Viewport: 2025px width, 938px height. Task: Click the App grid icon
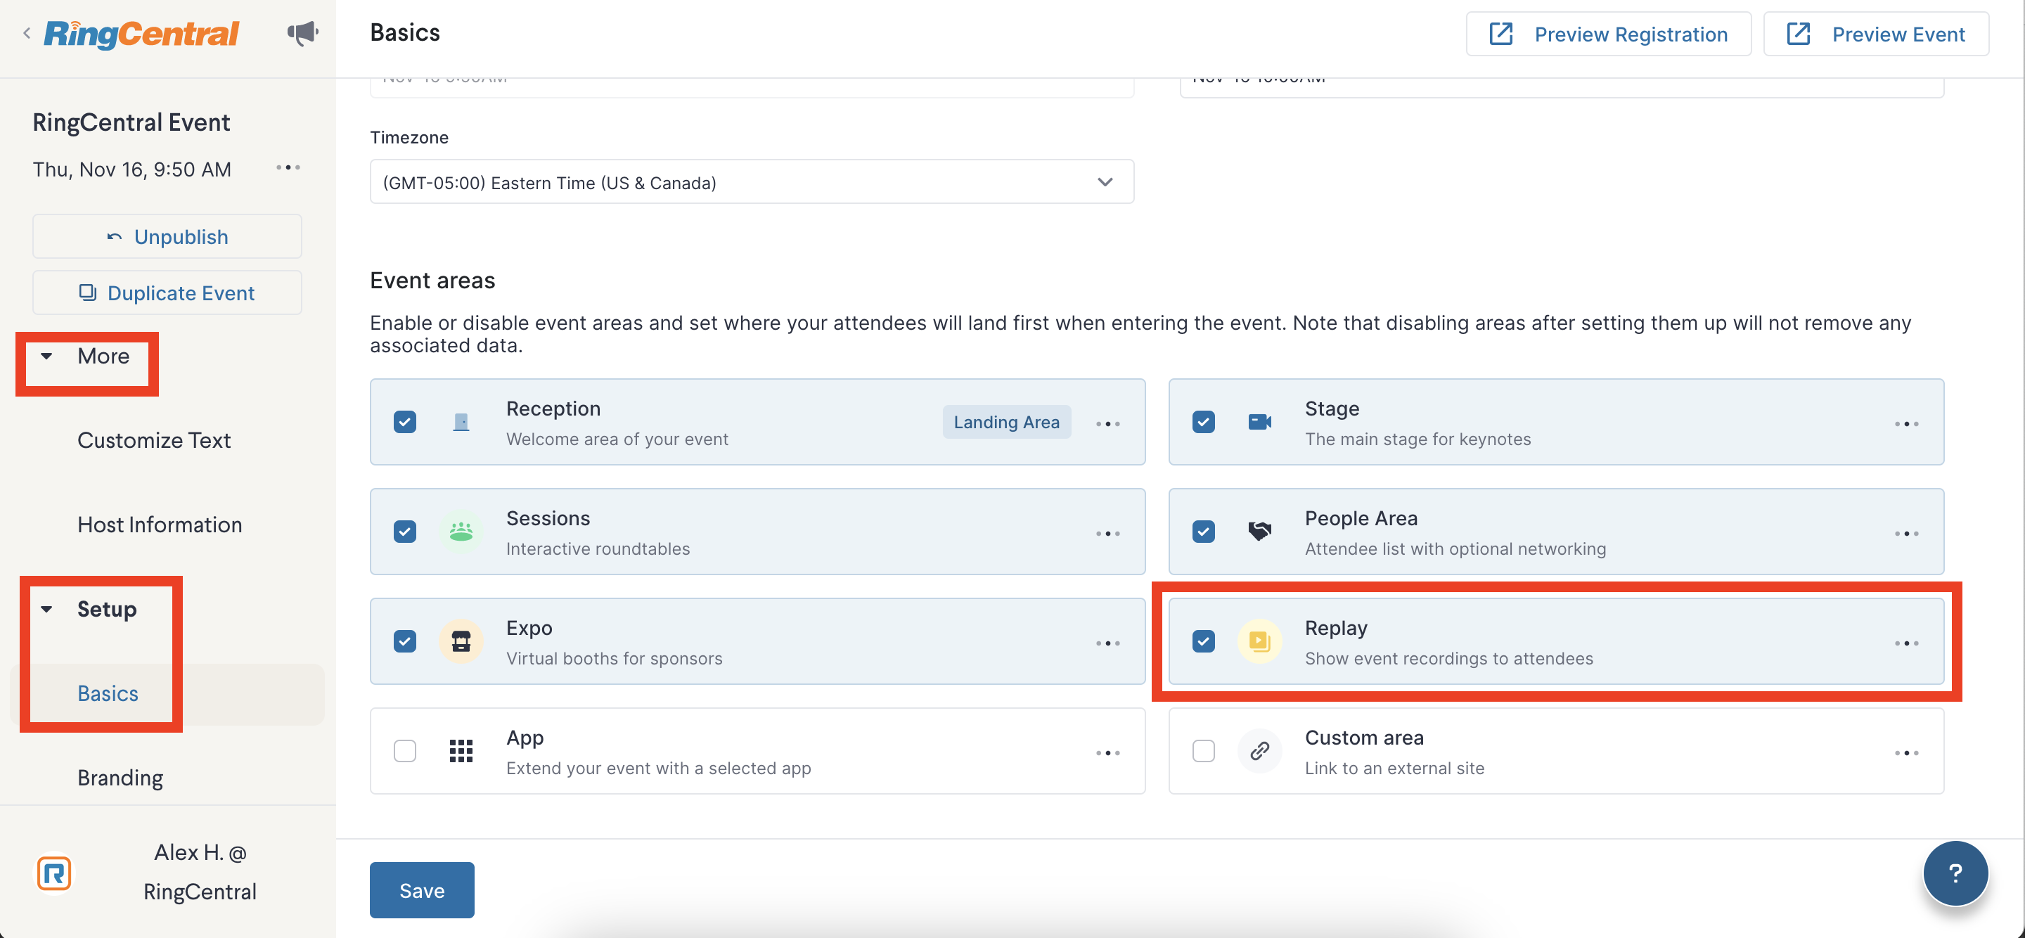click(x=461, y=752)
